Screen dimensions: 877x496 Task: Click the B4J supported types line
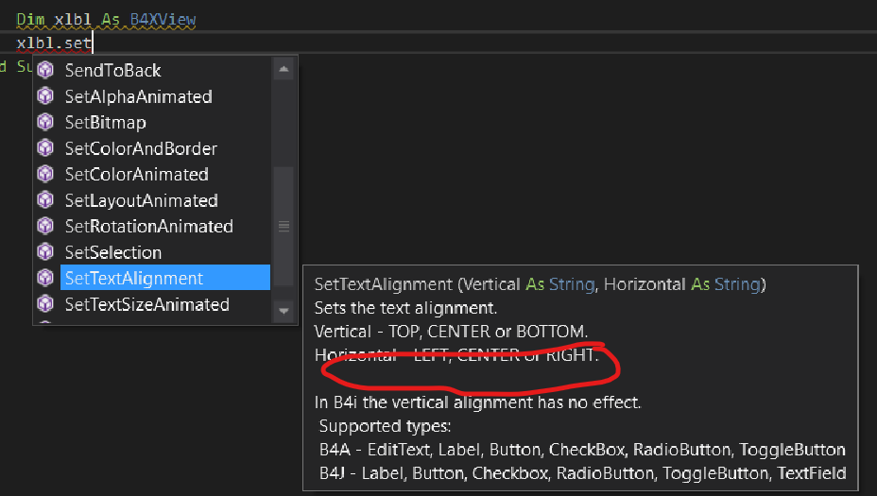click(x=581, y=473)
